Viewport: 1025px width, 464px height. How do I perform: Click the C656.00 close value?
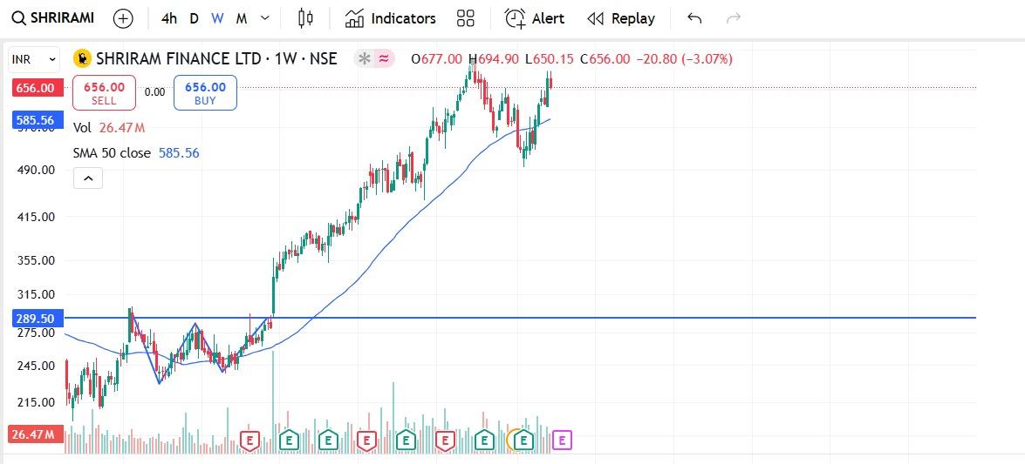(x=605, y=59)
